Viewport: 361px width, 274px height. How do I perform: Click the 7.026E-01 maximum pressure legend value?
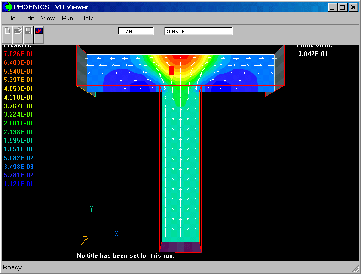pos(18,54)
